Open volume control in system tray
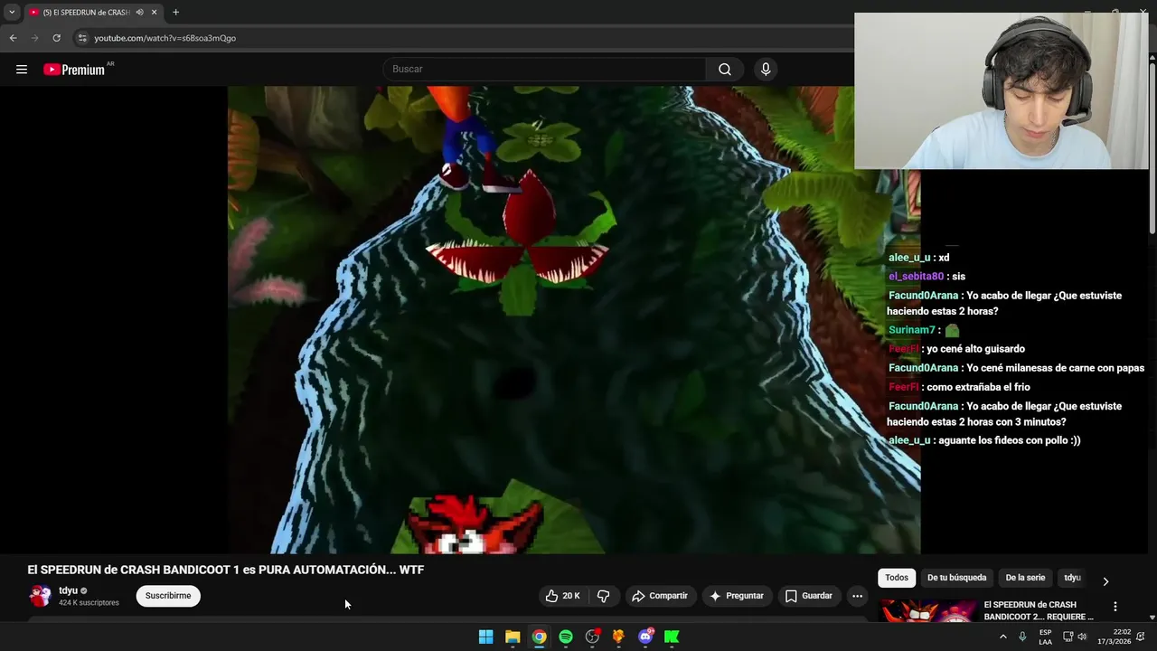Screen dimensions: 1157x651 click(1082, 637)
